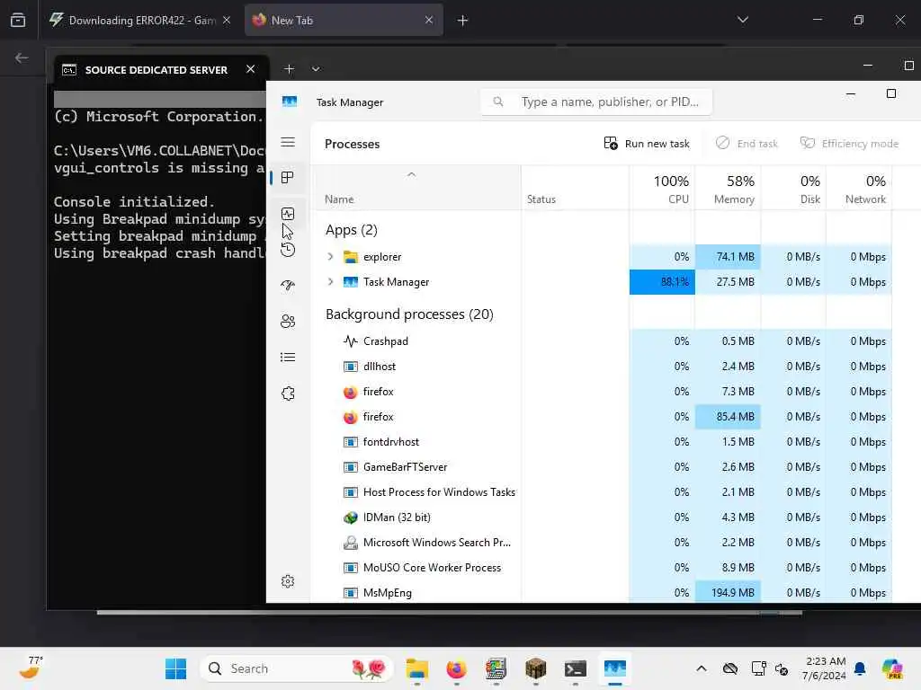Image resolution: width=921 pixels, height=690 pixels.
Task: Click the Task Manager app icon in title bar
Action: (x=290, y=102)
